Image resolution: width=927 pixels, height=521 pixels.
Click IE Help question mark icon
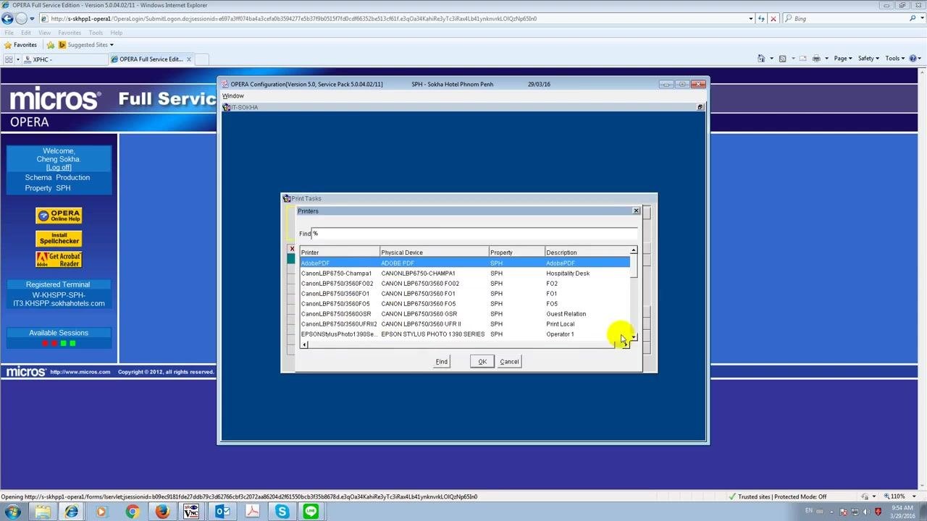[914, 59]
